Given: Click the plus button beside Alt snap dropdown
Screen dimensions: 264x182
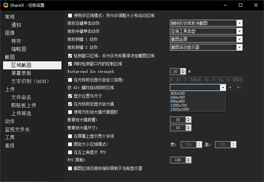Looking at the screenshot, I should [x=230, y=88].
